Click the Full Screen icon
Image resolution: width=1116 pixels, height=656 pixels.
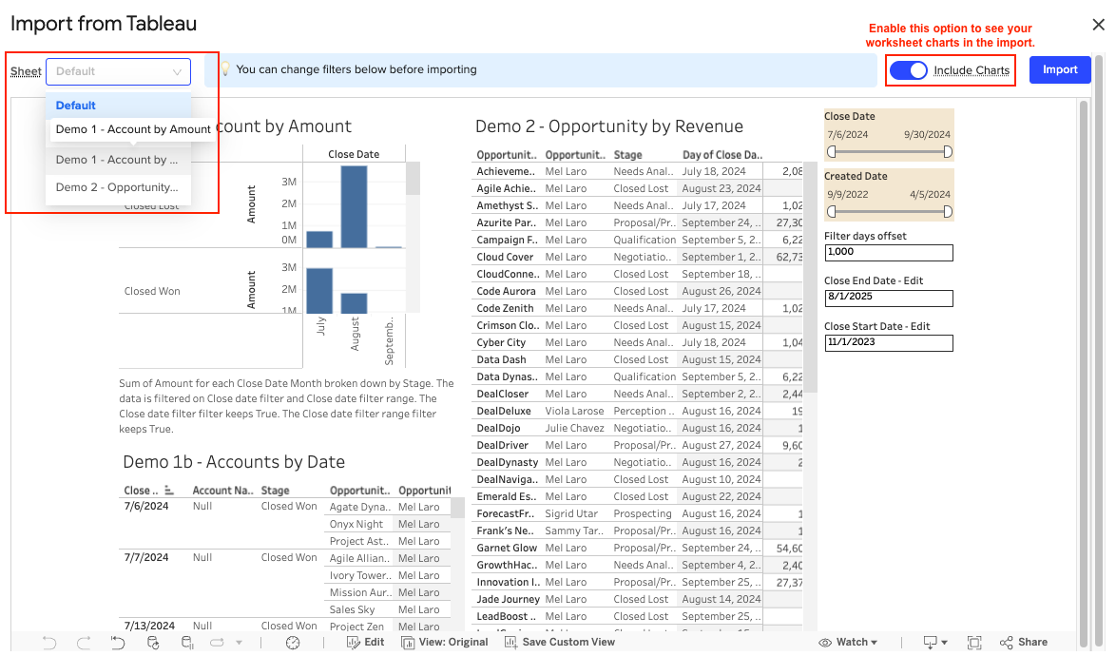974,643
